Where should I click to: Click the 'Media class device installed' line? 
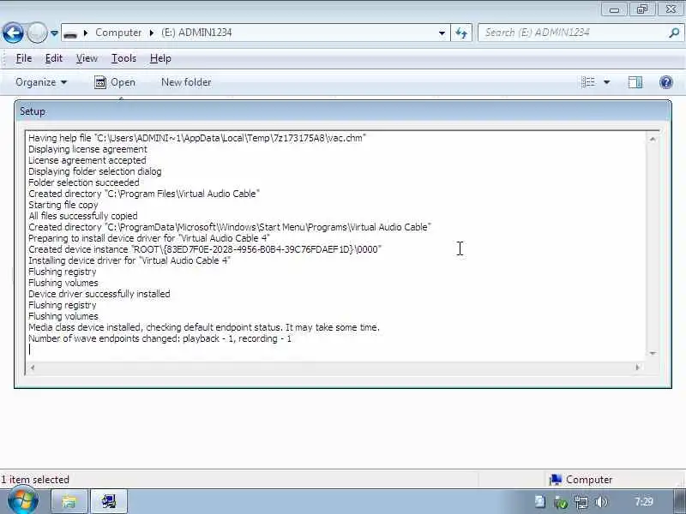[x=204, y=327]
